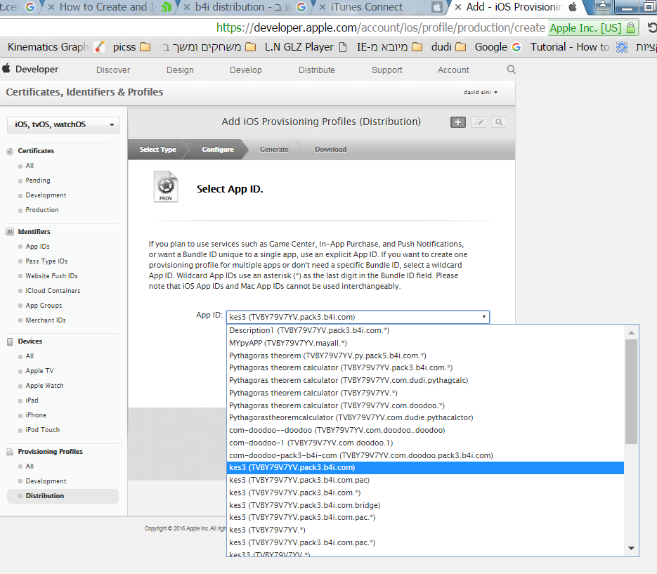Close the b4i distribution tab
Image resolution: width=657 pixels, height=574 pixels.
pyautogui.click(x=187, y=7)
